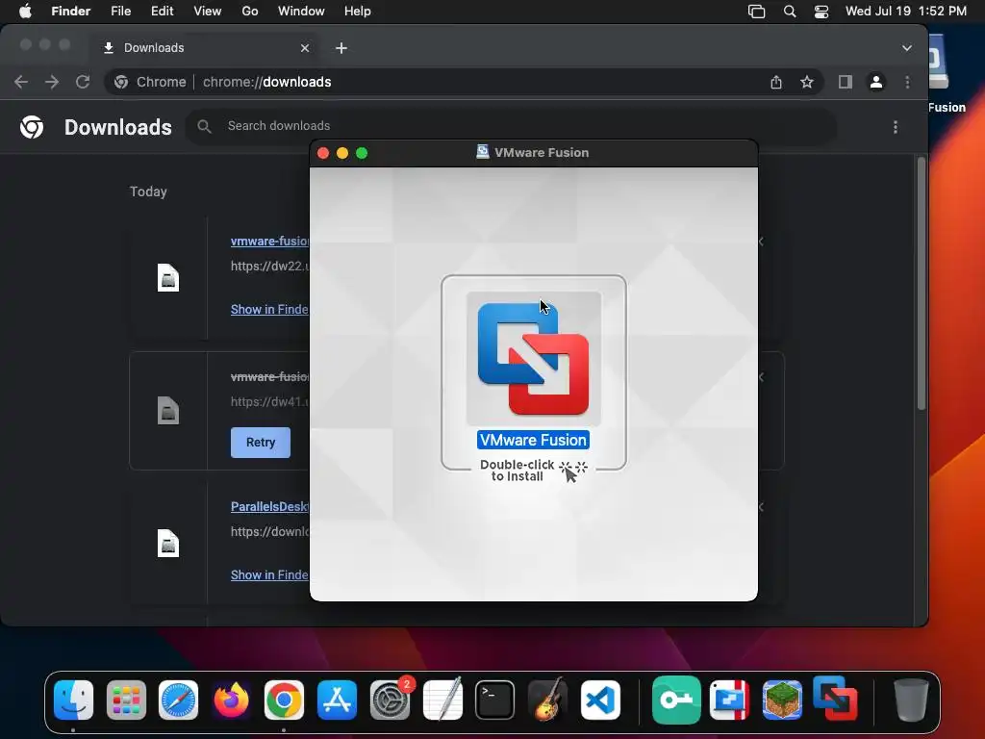Open the Downloads page more actions menu
The image size is (985, 739).
(896, 127)
